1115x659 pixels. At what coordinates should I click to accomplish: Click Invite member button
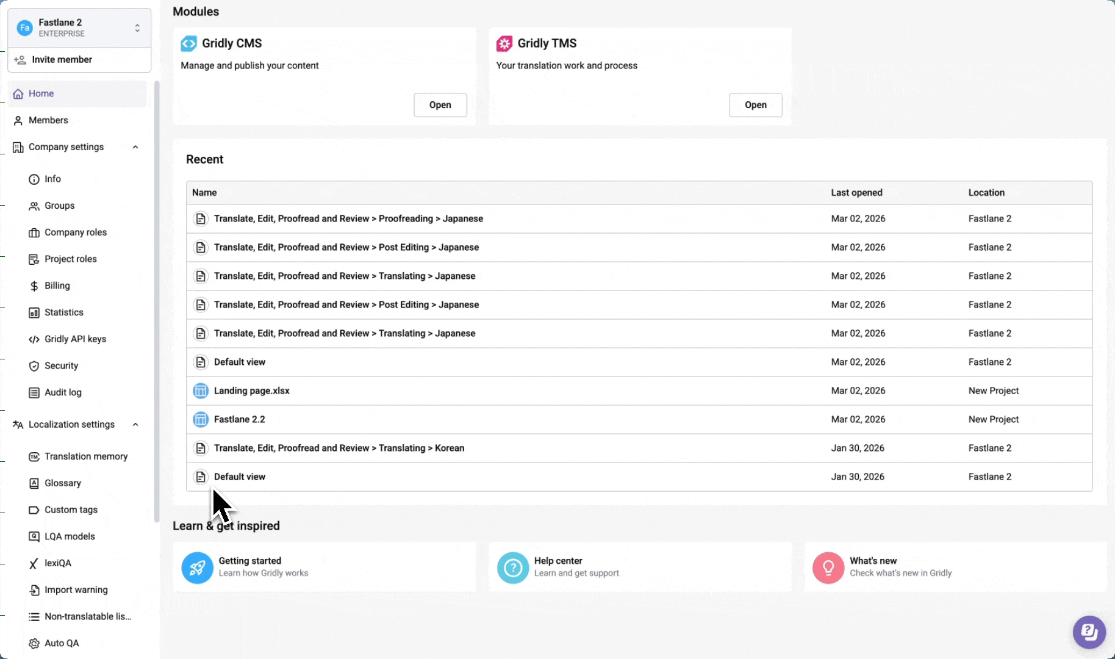point(62,60)
